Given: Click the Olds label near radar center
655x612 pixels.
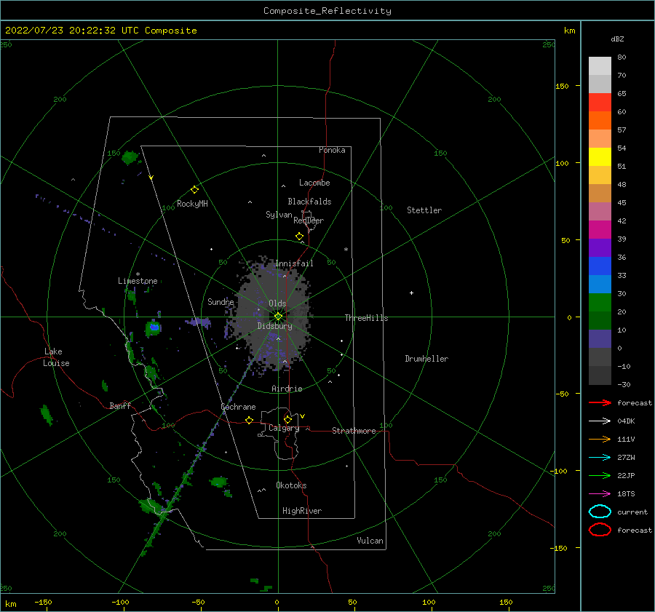Looking at the screenshot, I should click(x=277, y=303).
